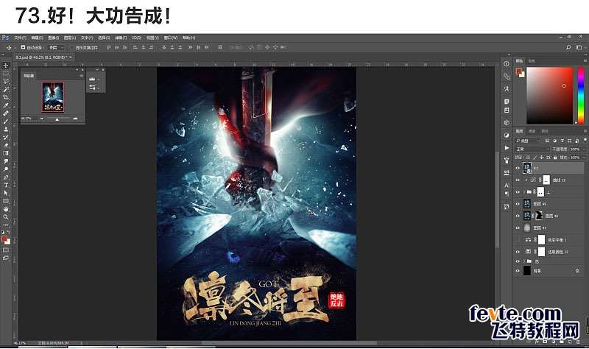The width and height of the screenshot is (589, 349).
Task: Hide layer 图层 47
Action: (518, 228)
